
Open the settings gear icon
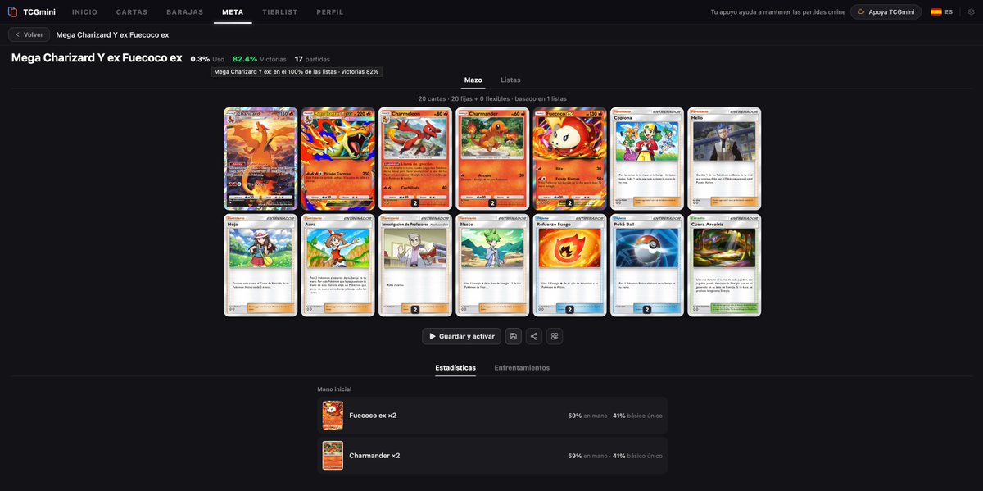click(x=971, y=12)
